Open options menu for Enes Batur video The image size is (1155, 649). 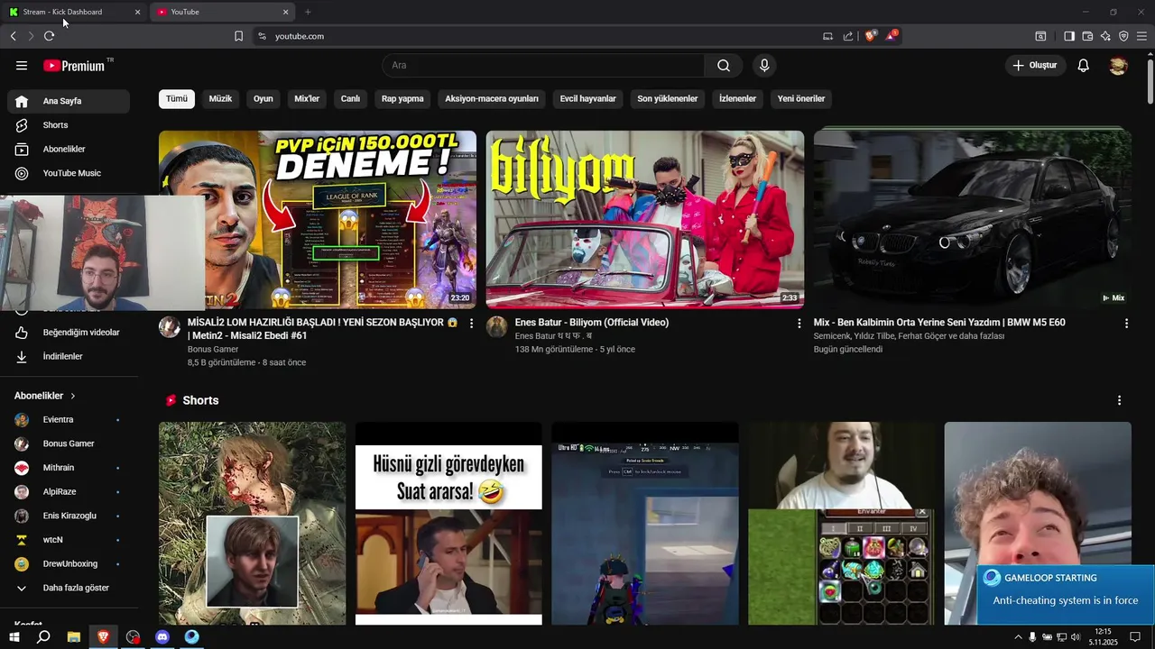pos(799,323)
